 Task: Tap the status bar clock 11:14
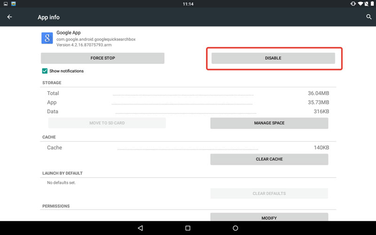click(188, 4)
